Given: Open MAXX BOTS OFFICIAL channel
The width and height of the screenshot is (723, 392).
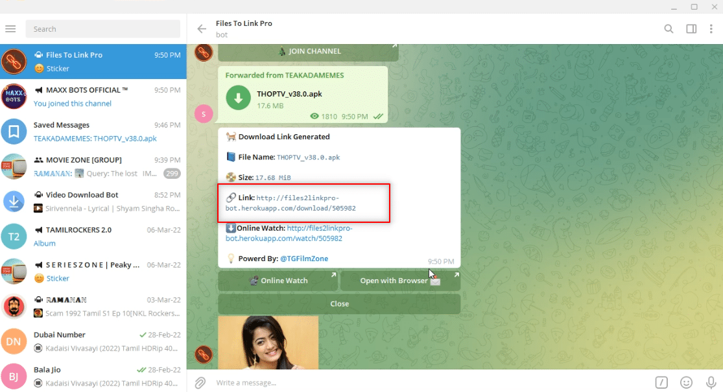Looking at the screenshot, I should point(93,97).
